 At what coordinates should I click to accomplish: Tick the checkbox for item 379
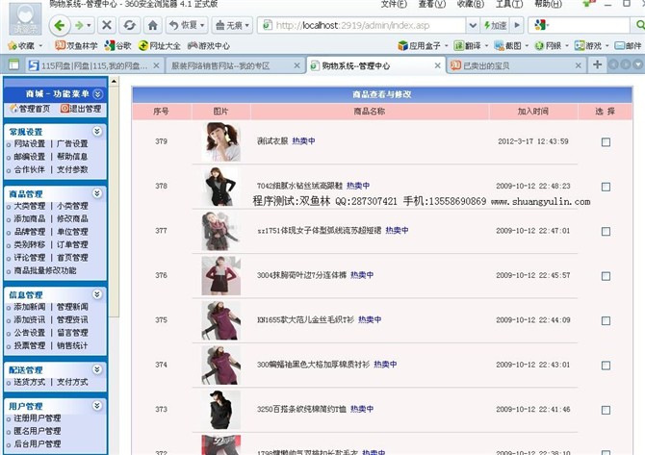click(x=606, y=142)
